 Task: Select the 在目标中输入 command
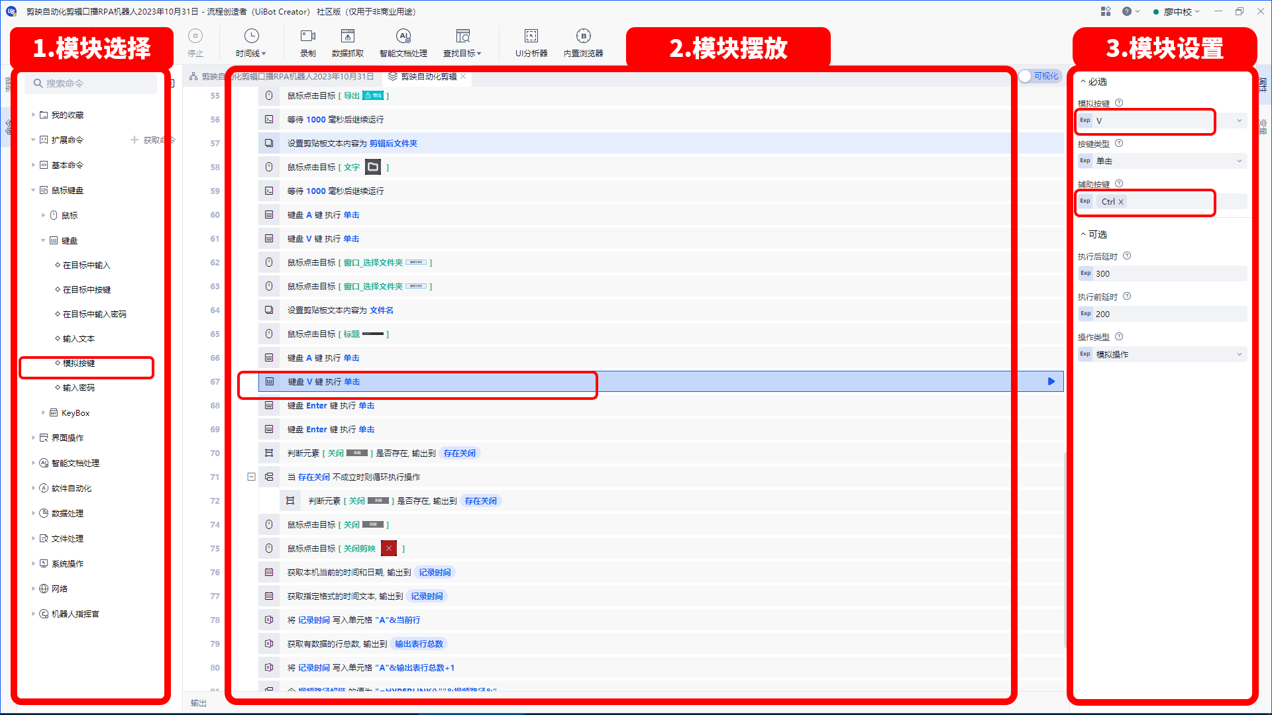coord(87,265)
